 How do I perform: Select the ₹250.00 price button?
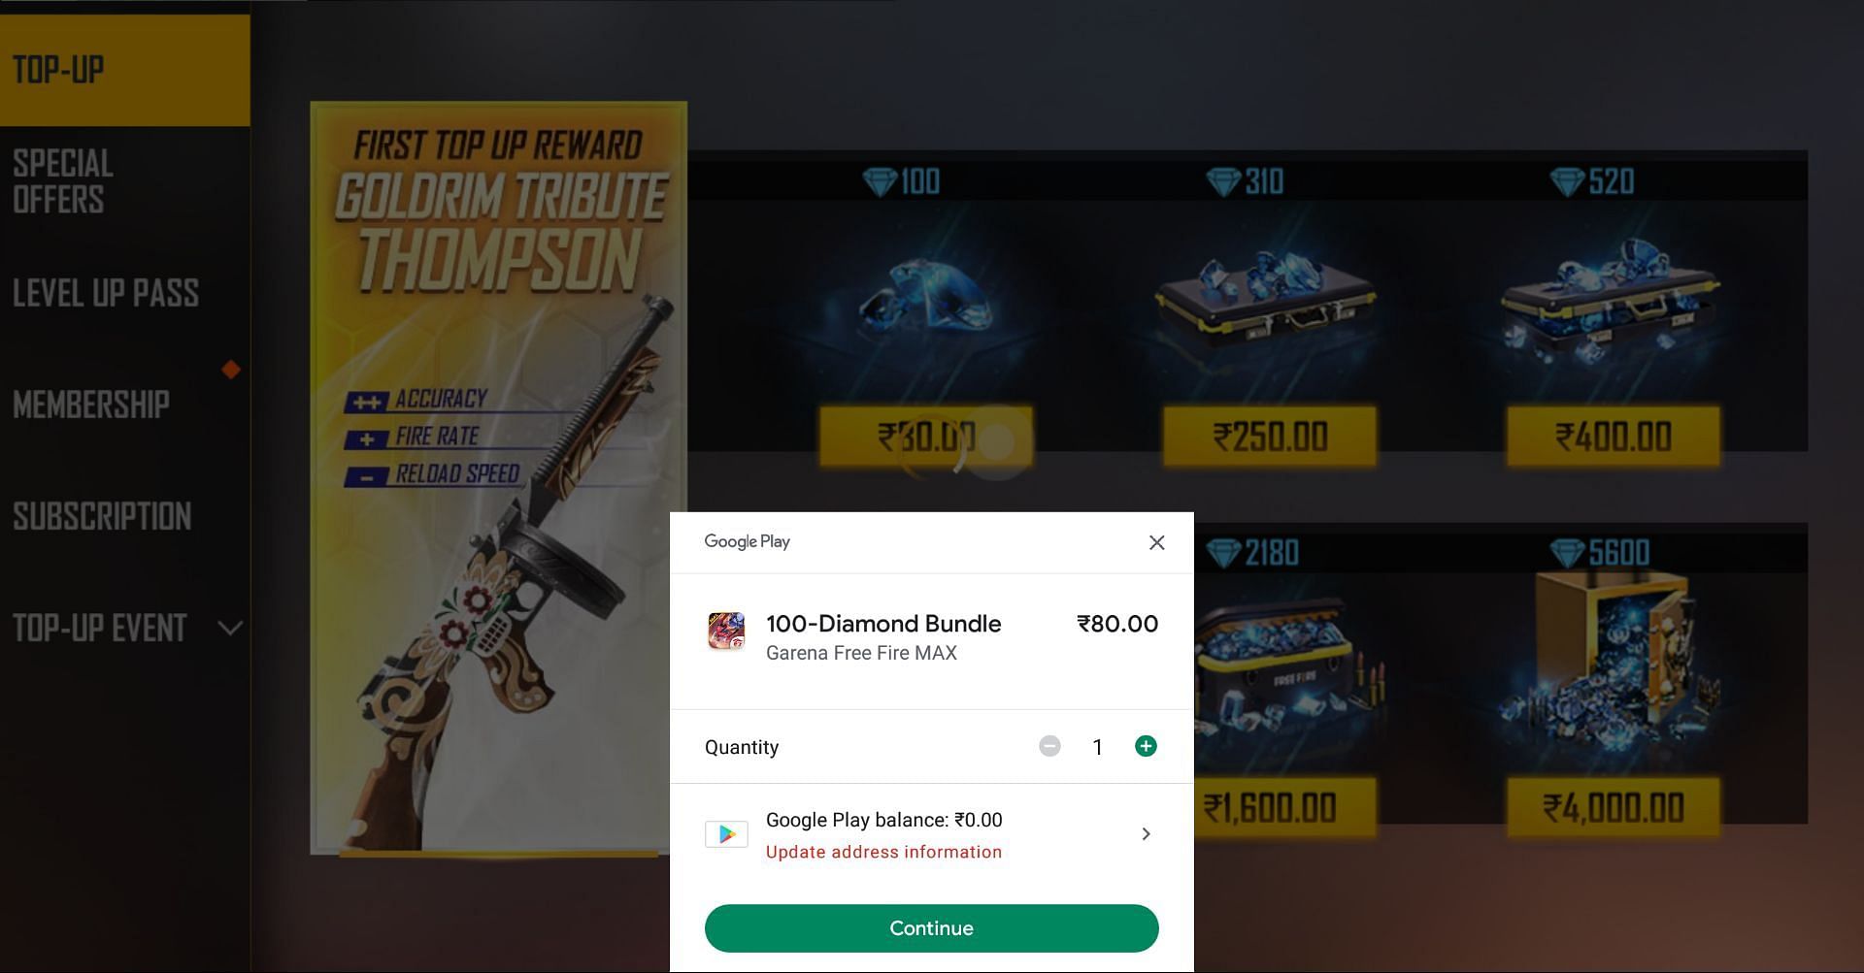point(1270,437)
